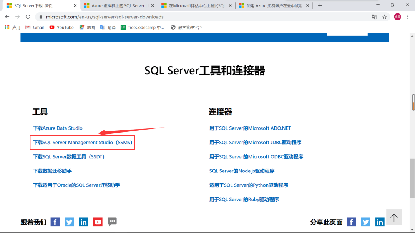Image resolution: width=415 pixels, height=233 pixels.
Task: Open 下载SQL Server数据工具 (SSDT) link
Action: point(68,157)
